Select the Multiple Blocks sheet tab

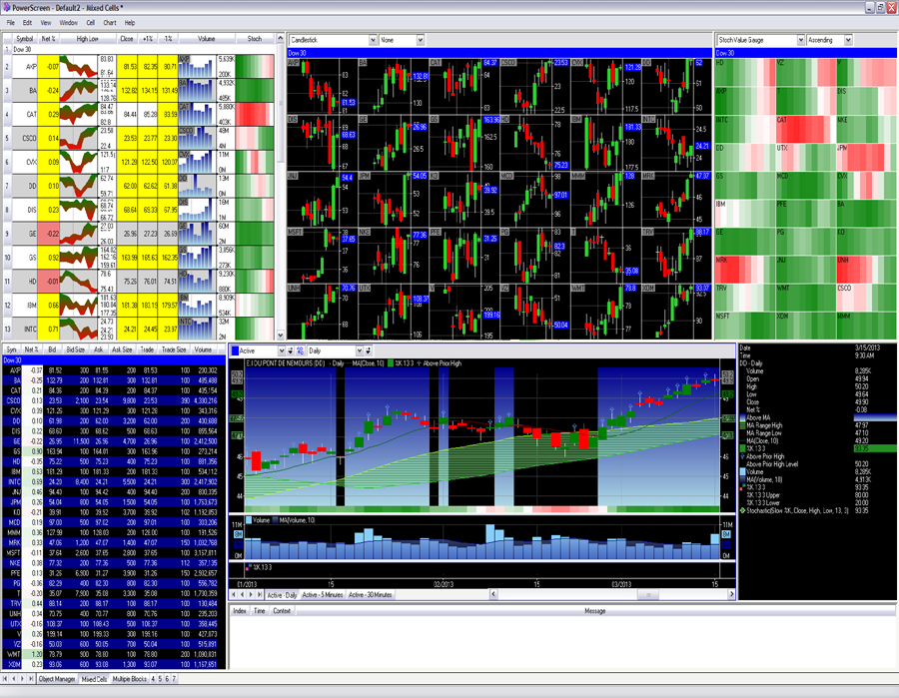point(130,679)
